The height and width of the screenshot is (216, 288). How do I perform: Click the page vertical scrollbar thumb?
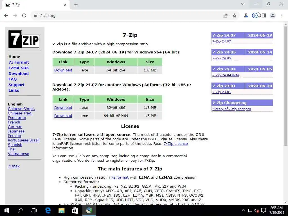coord(285,86)
